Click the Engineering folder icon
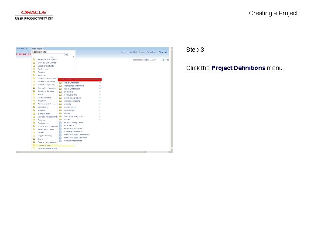 point(34,123)
